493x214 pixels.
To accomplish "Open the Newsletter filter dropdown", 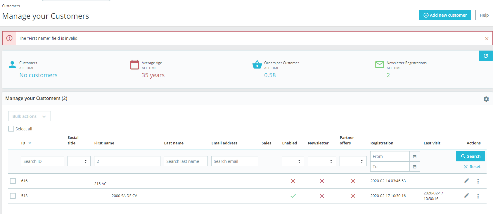I will [x=322, y=161].
